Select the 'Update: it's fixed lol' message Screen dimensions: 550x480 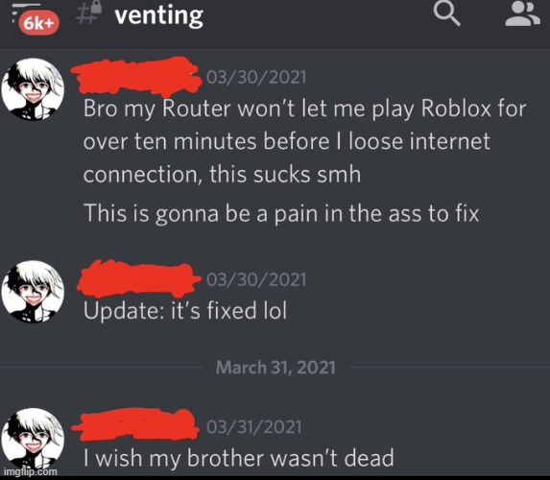185,311
